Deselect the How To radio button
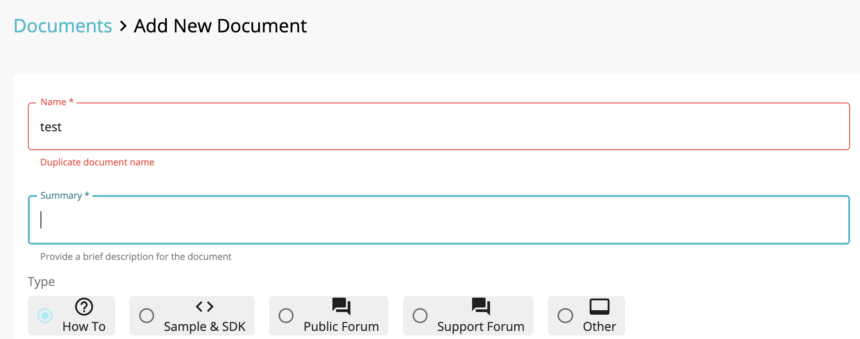The width and height of the screenshot is (860, 339). pos(45,316)
